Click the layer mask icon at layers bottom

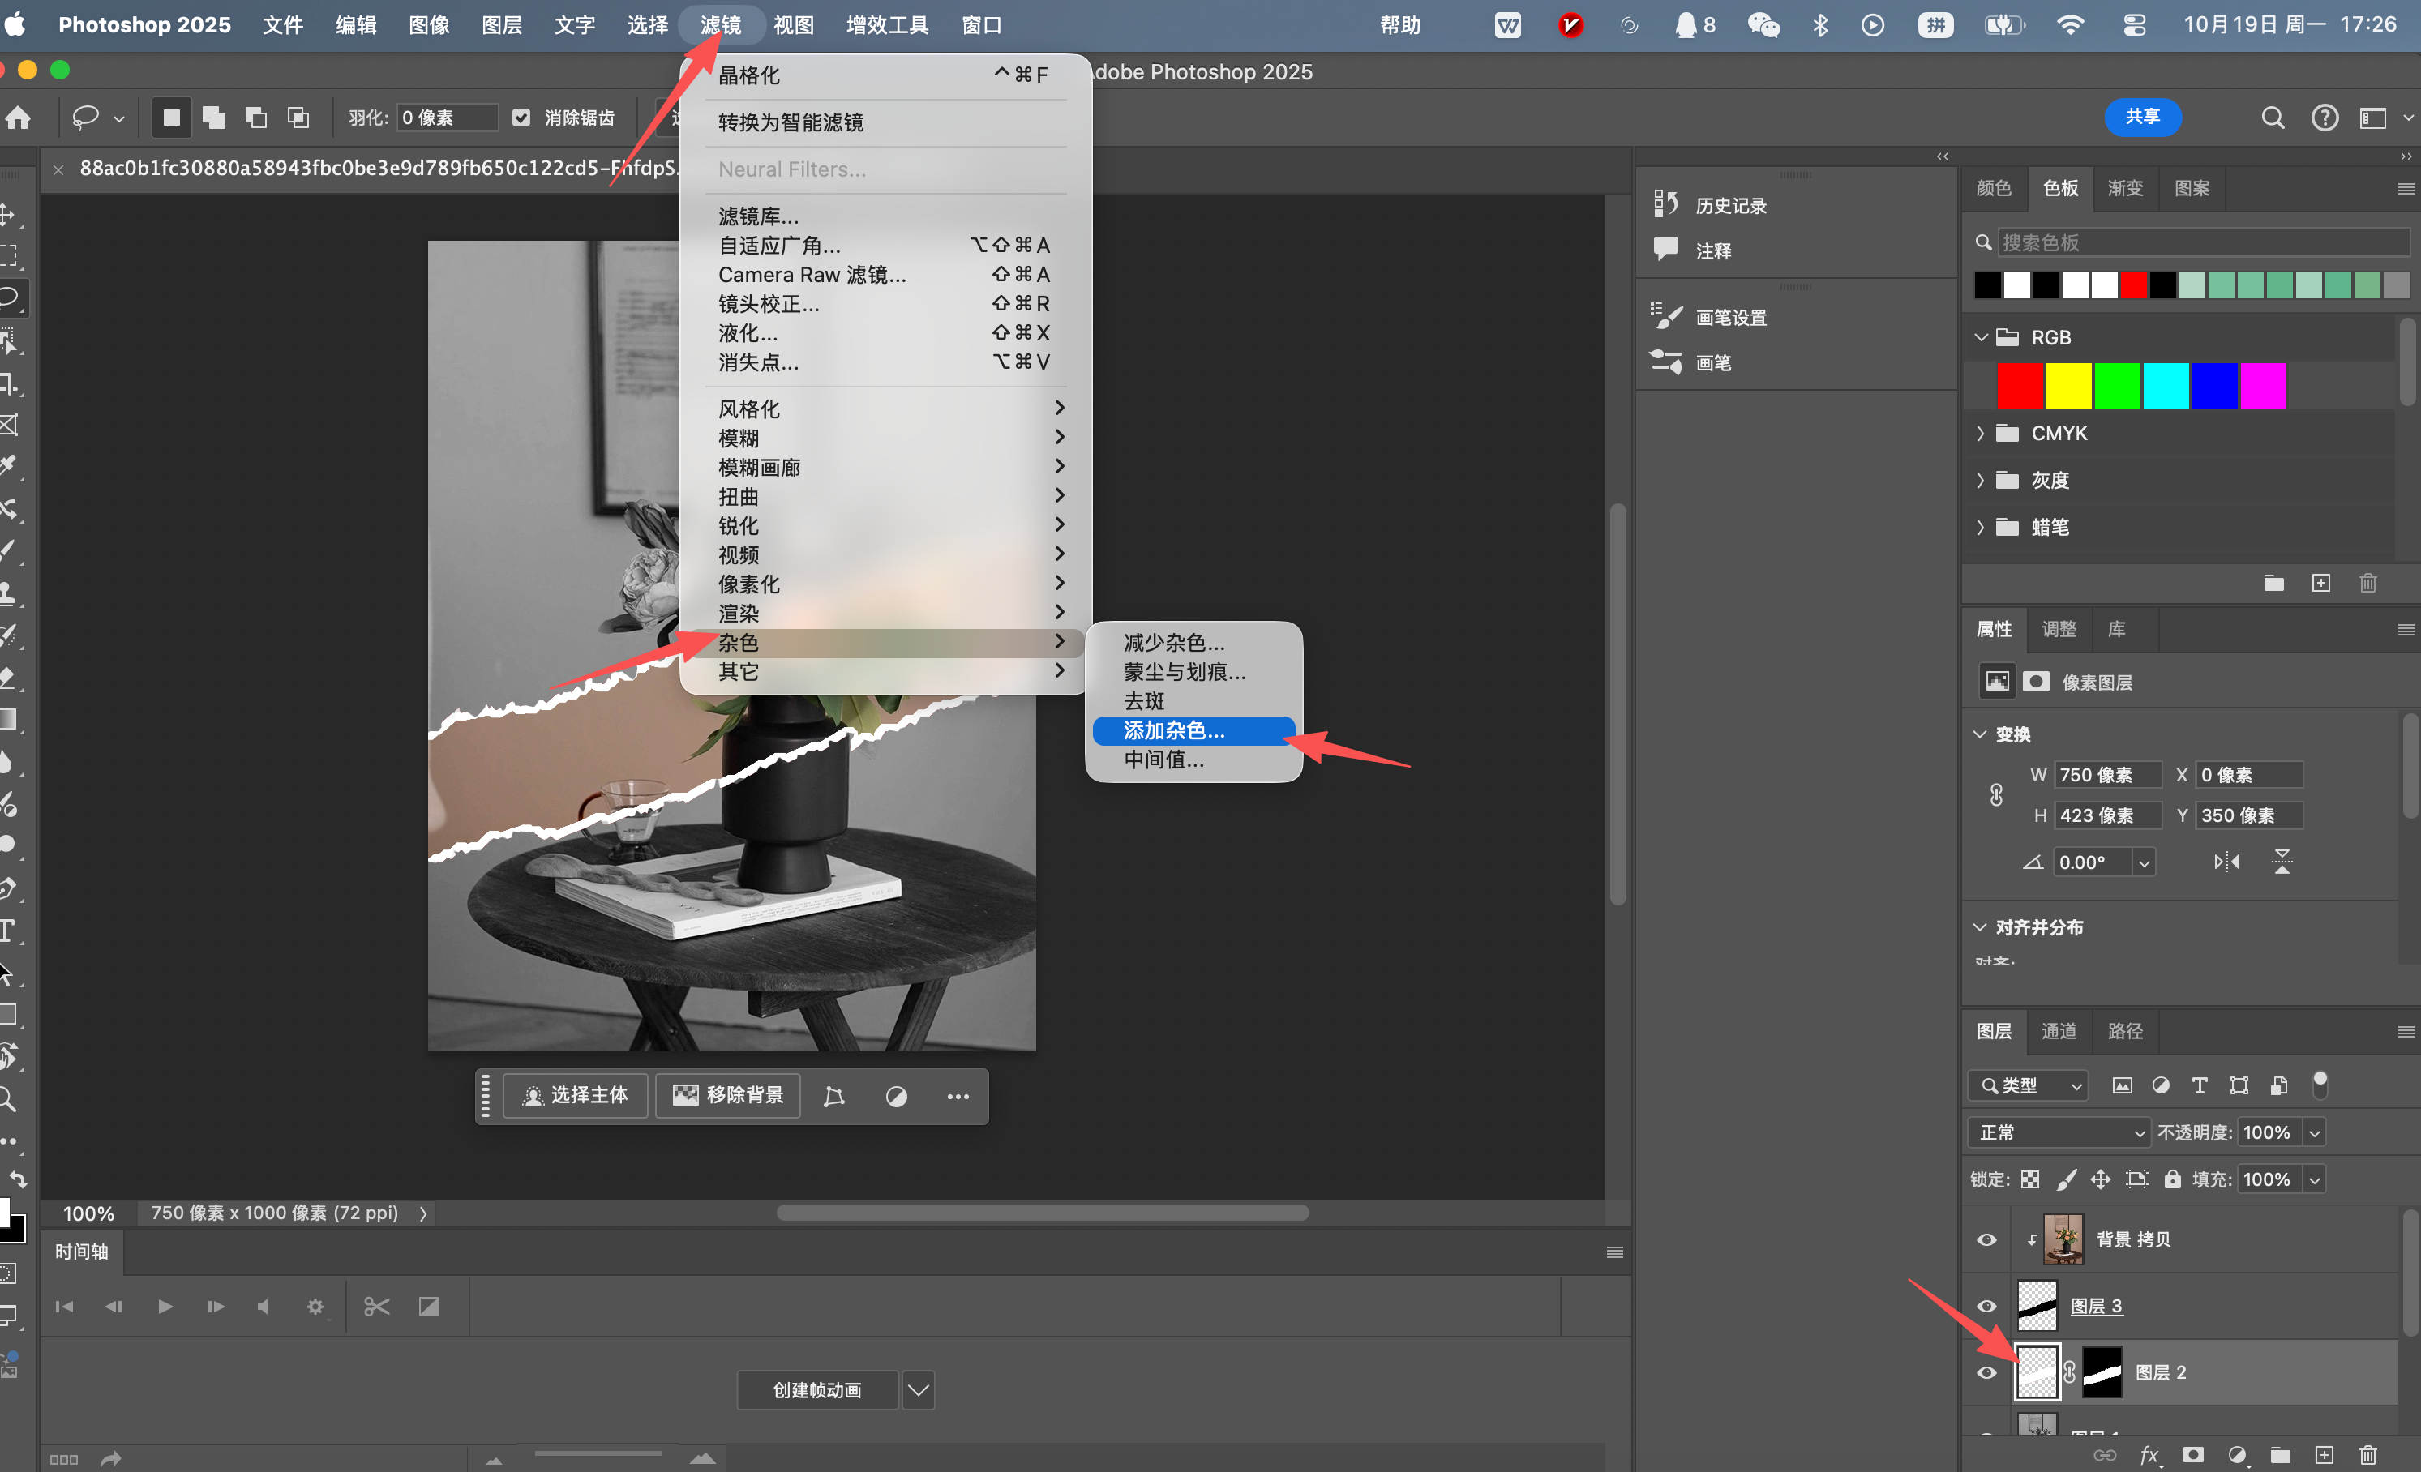click(x=2193, y=1454)
